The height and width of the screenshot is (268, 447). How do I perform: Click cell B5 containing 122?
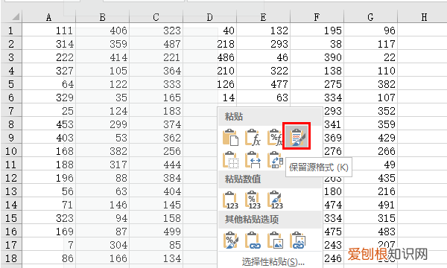tap(102, 84)
